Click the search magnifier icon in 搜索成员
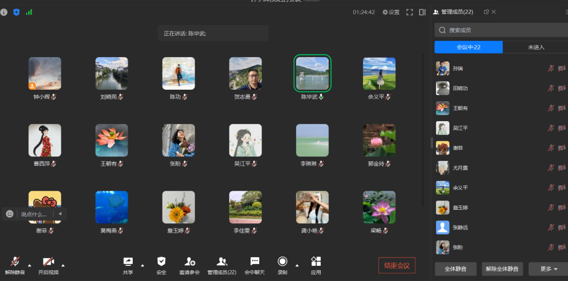This screenshot has width=568, height=281. pyautogui.click(x=442, y=30)
